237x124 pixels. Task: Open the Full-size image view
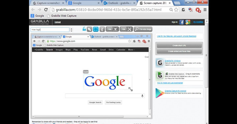tap(143, 29)
